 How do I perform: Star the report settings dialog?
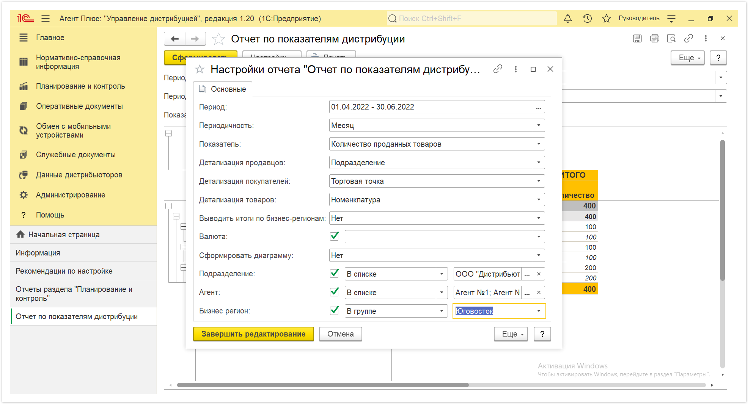[x=200, y=69]
